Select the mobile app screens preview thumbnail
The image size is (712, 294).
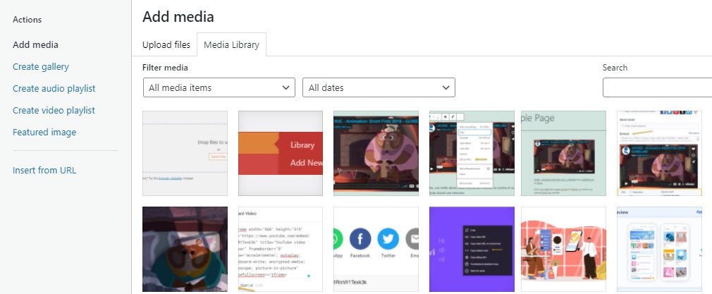pos(659,250)
